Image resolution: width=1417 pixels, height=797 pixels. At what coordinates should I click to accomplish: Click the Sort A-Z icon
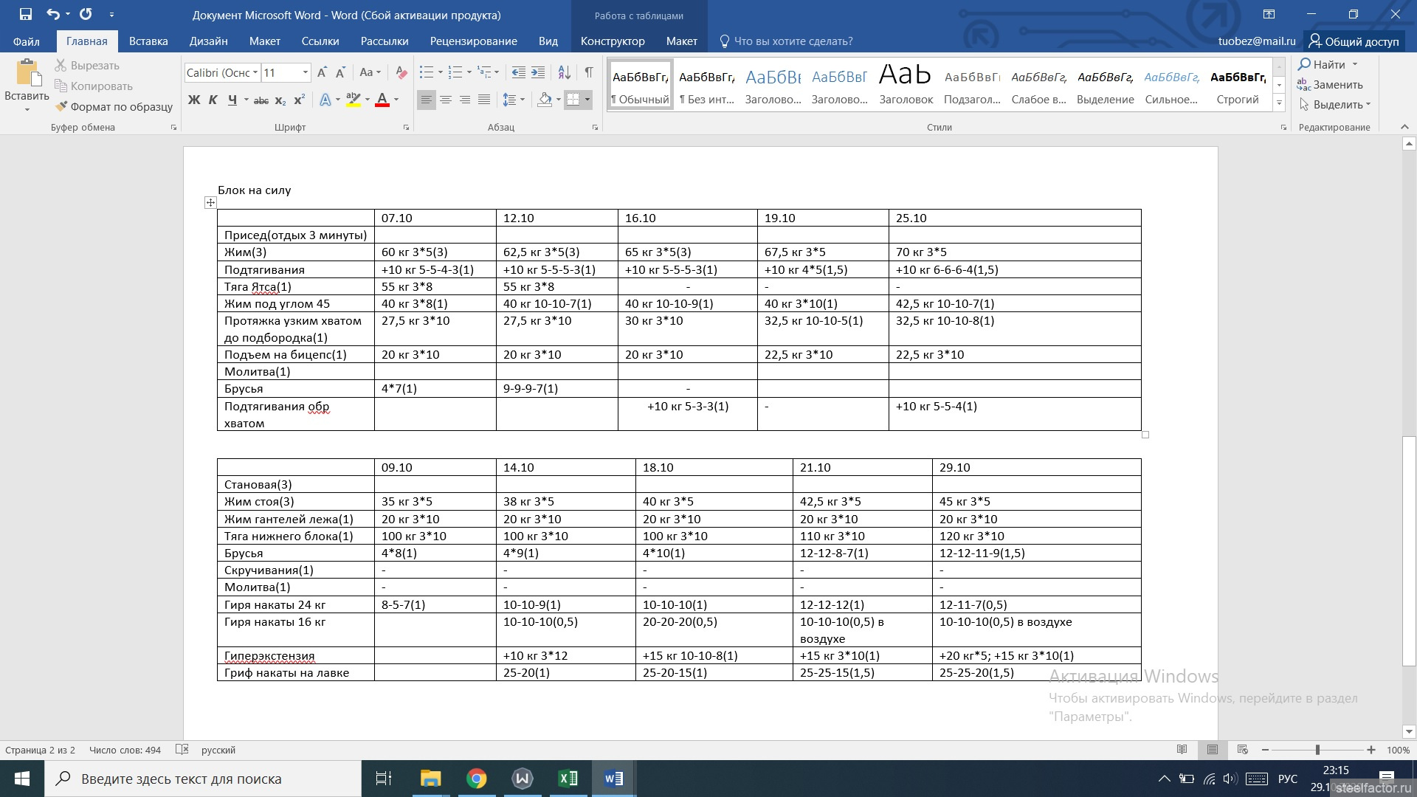point(564,72)
